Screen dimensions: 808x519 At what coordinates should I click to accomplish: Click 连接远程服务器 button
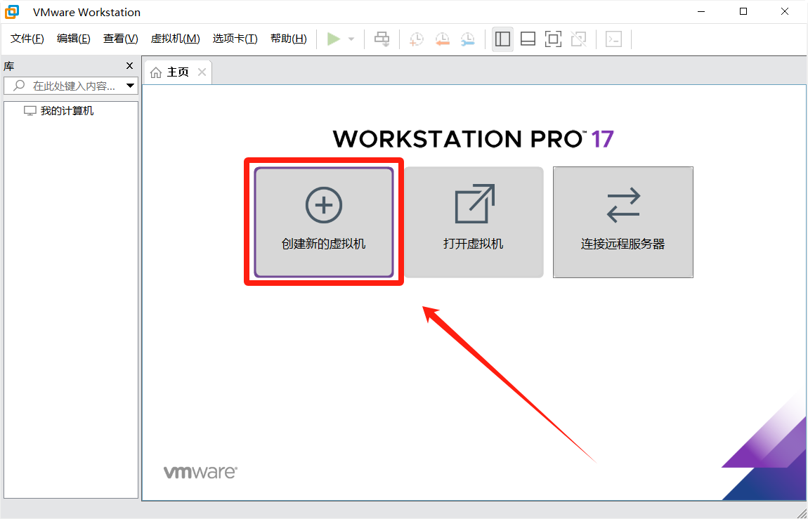pos(623,222)
